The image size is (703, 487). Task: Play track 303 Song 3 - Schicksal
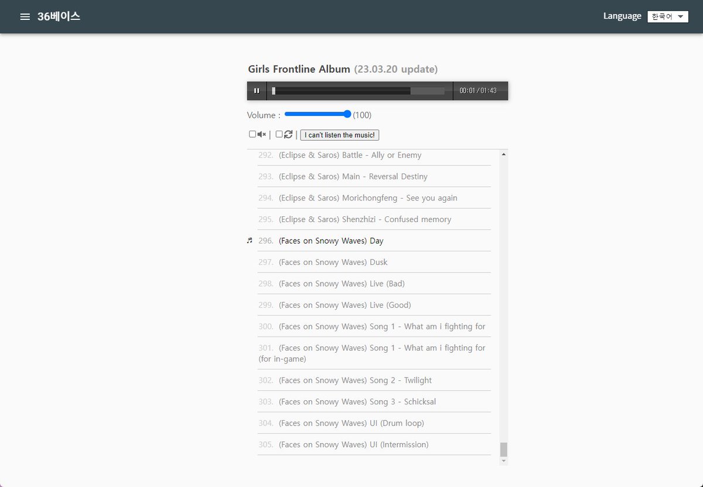click(x=374, y=401)
